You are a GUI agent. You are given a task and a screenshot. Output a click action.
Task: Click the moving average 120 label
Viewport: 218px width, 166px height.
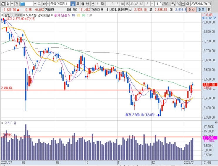[89, 15]
